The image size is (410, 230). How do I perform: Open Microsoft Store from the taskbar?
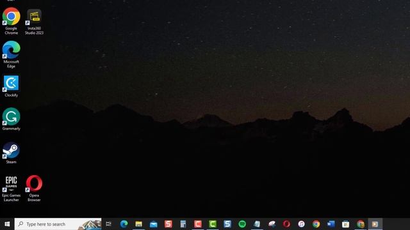point(346,224)
